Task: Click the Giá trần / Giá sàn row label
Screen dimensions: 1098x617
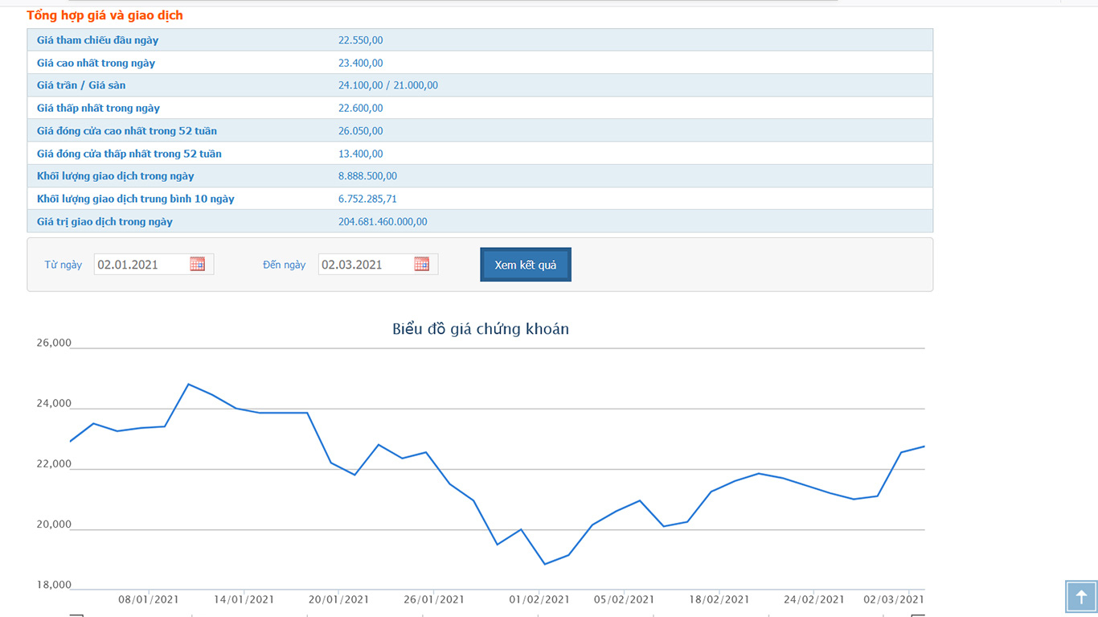Action: pyautogui.click(x=81, y=85)
